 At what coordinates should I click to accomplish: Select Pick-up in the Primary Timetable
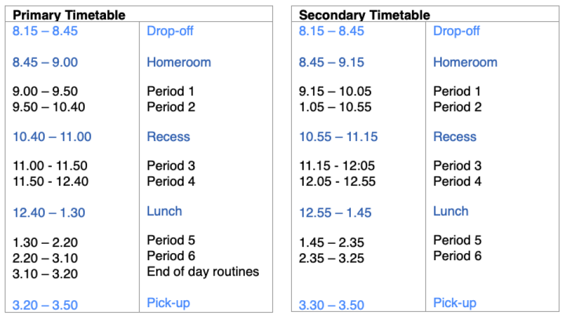168,303
